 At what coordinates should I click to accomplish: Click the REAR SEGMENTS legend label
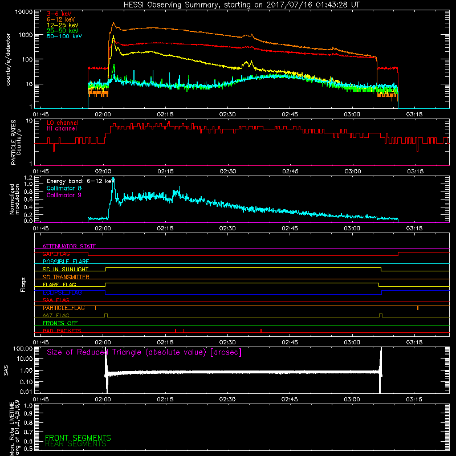pyautogui.click(x=76, y=444)
